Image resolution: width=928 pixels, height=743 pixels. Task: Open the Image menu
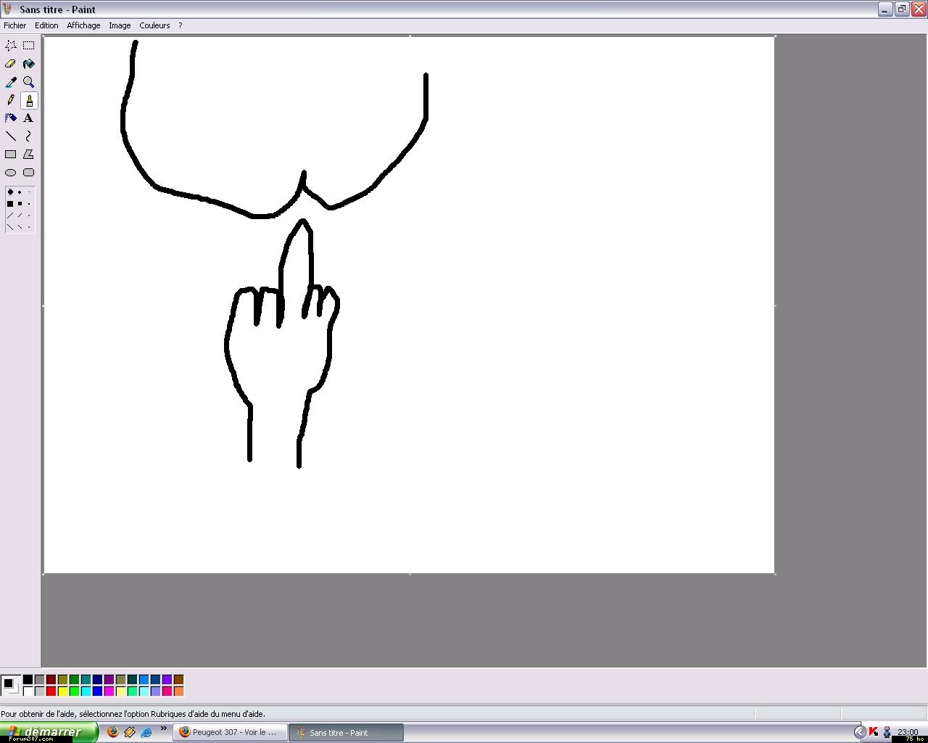120,25
